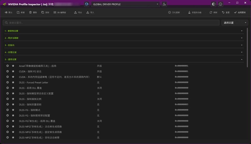Toggle favorite star for DLSS - 强制模型预设自定义配置

13,93
